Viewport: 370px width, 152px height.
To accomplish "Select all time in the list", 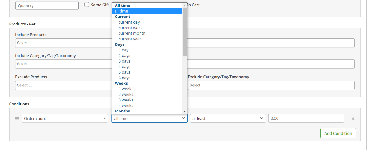I will point(147,11).
